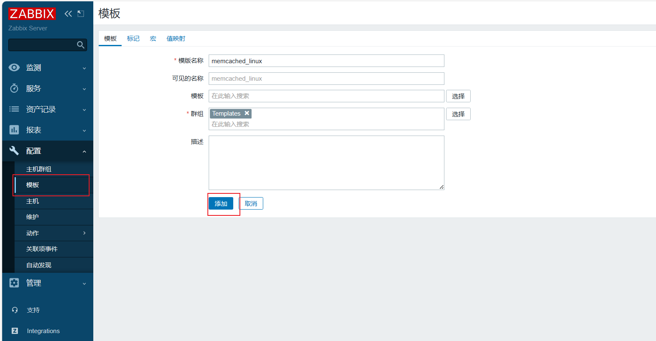
Task: Select the 模板 tab
Action: coord(110,38)
